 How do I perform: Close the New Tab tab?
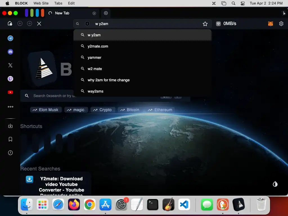(94, 13)
